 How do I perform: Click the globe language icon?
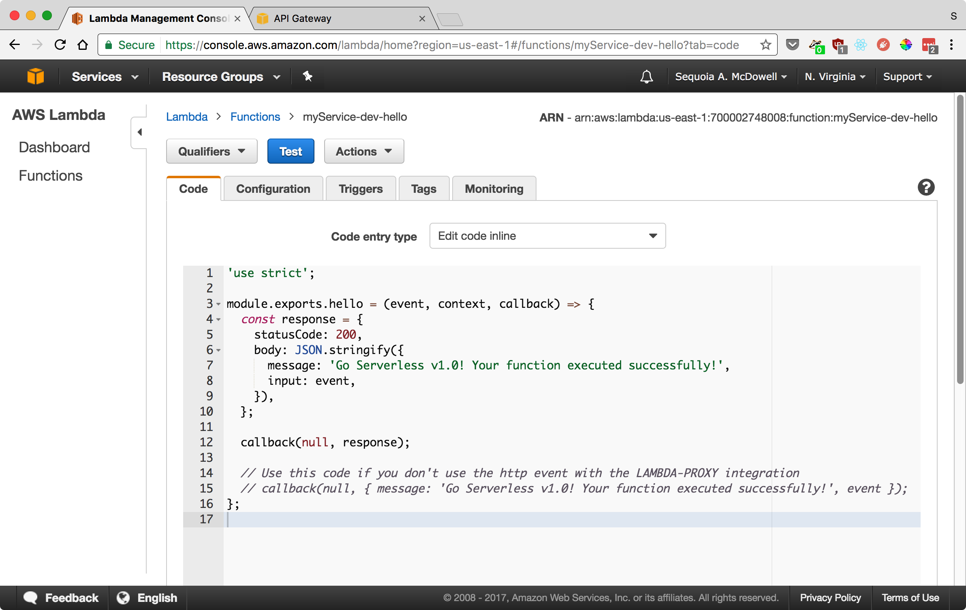click(x=123, y=598)
